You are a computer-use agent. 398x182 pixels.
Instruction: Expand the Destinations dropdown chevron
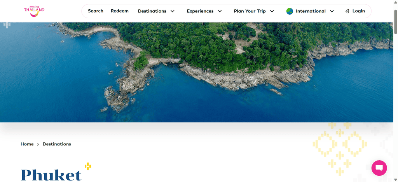click(173, 11)
